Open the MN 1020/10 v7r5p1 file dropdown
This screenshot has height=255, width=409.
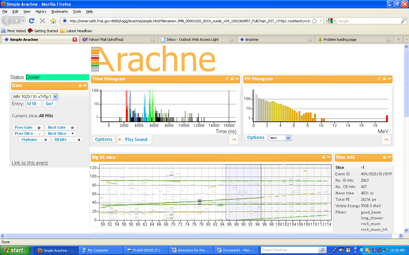coord(55,97)
